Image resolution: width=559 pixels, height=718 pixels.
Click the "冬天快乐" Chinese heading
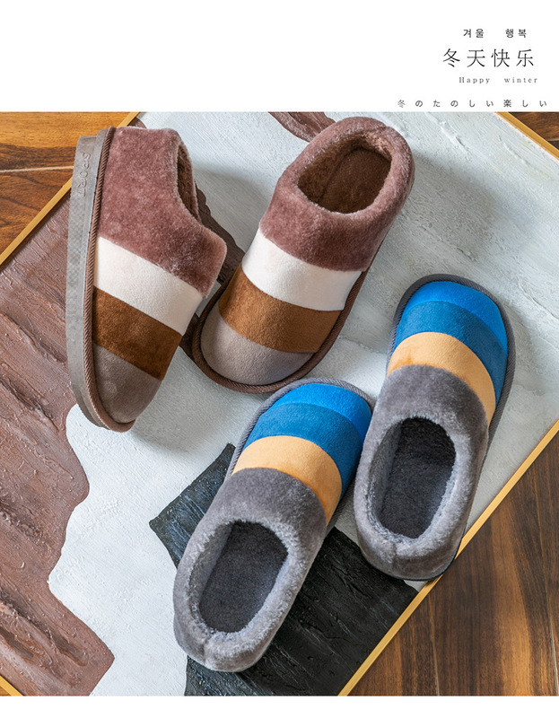[x=488, y=58]
